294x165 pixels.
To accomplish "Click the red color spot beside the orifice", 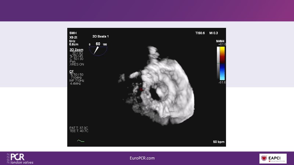I will (x=141, y=89).
